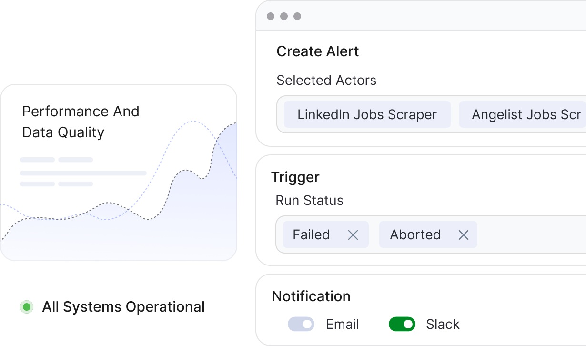Click the first gray window dot
586x346 pixels.
tap(271, 16)
